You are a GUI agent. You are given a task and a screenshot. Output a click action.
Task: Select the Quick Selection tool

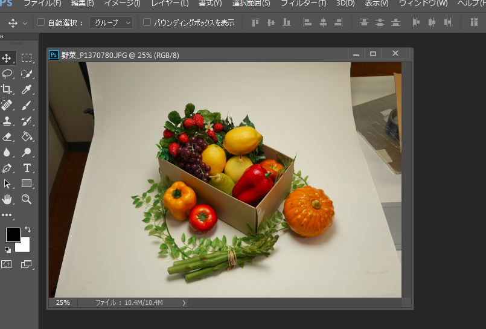pyautogui.click(x=27, y=74)
